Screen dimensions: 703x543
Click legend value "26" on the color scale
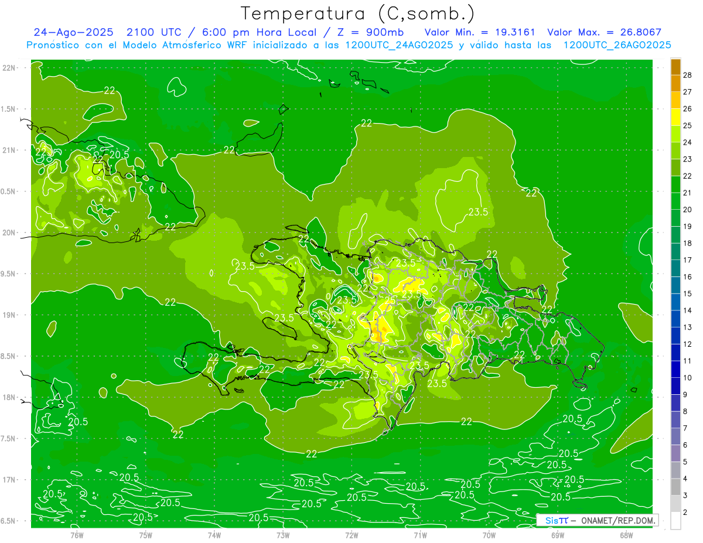[x=688, y=108]
